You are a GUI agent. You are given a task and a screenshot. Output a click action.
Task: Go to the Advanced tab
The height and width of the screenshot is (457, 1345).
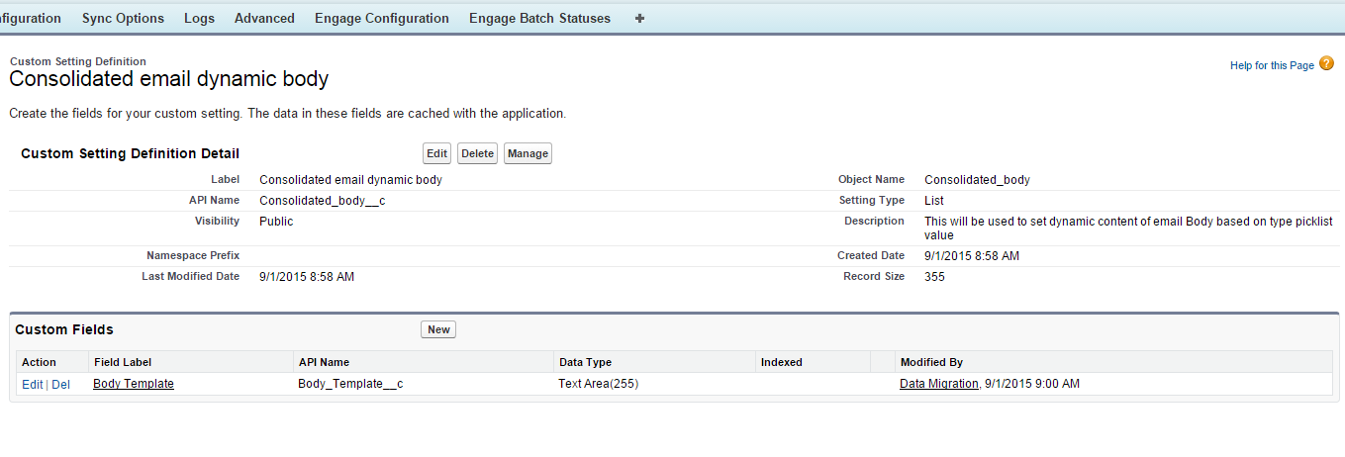pos(264,18)
